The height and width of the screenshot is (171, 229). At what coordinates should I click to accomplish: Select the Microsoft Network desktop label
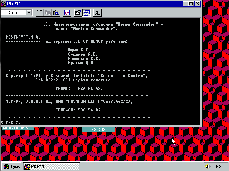coord(18,128)
